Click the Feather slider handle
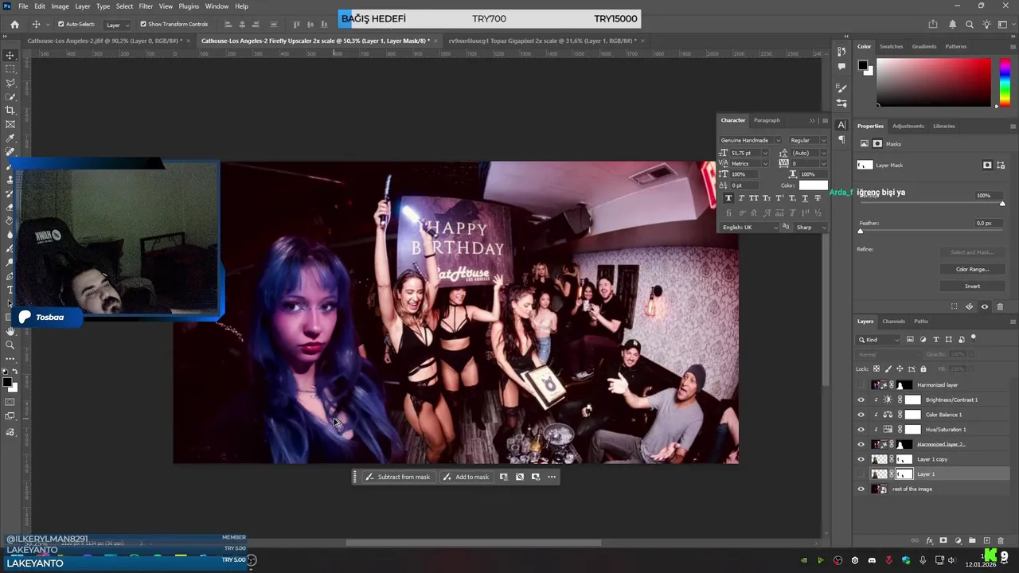Screen dimensions: 1019x573 click(860, 231)
